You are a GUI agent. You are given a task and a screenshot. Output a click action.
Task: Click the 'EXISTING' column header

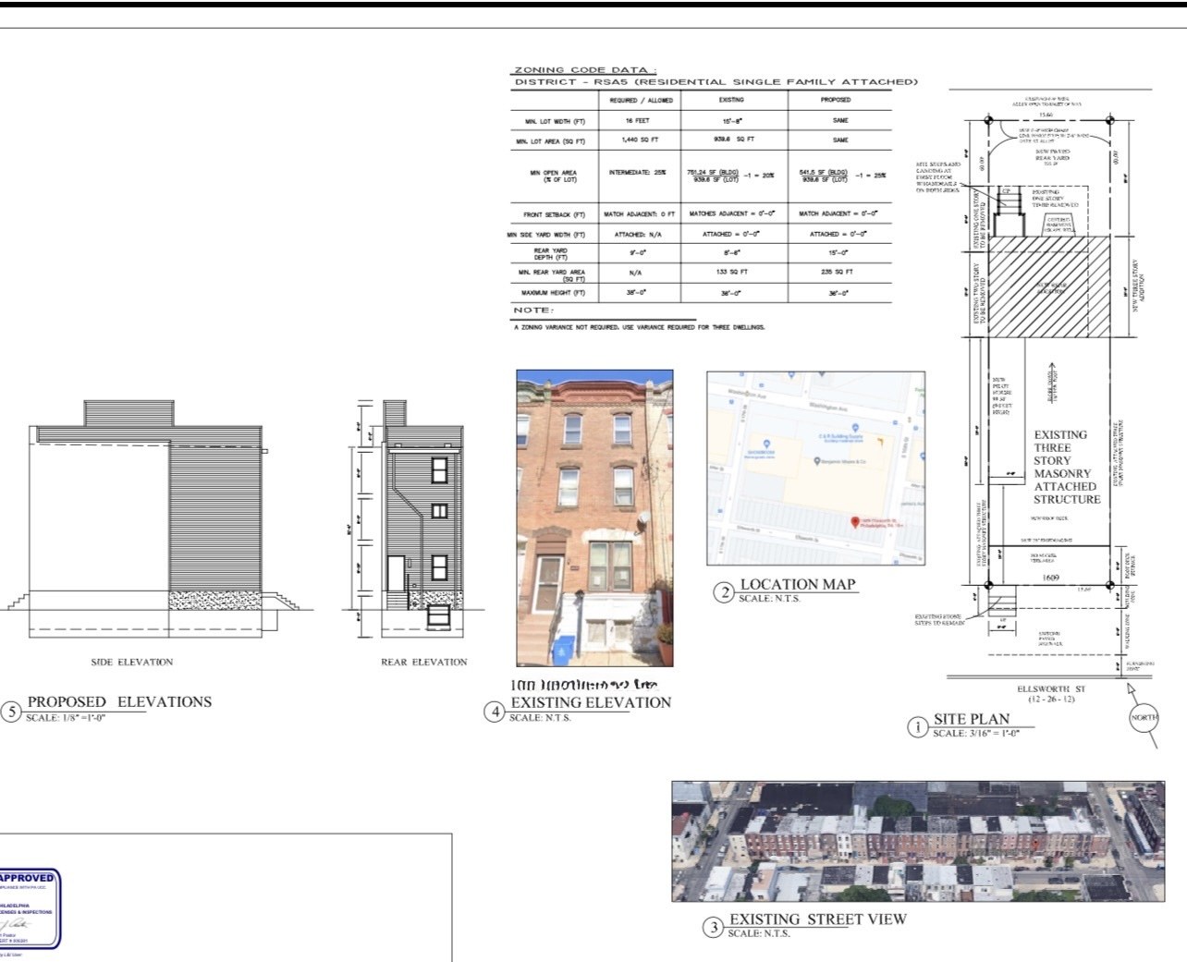[731, 100]
